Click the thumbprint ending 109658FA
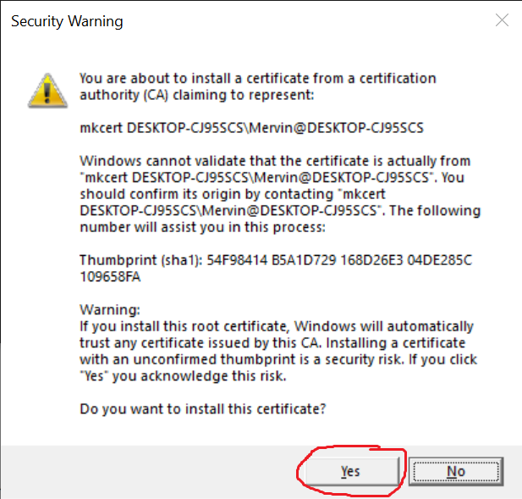Image resolution: width=522 pixels, height=499 pixels. pyautogui.click(x=110, y=276)
